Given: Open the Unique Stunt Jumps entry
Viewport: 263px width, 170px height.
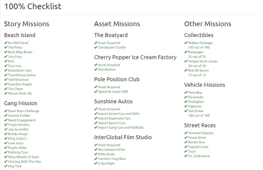Looking at the screenshot, I should click(x=203, y=61).
